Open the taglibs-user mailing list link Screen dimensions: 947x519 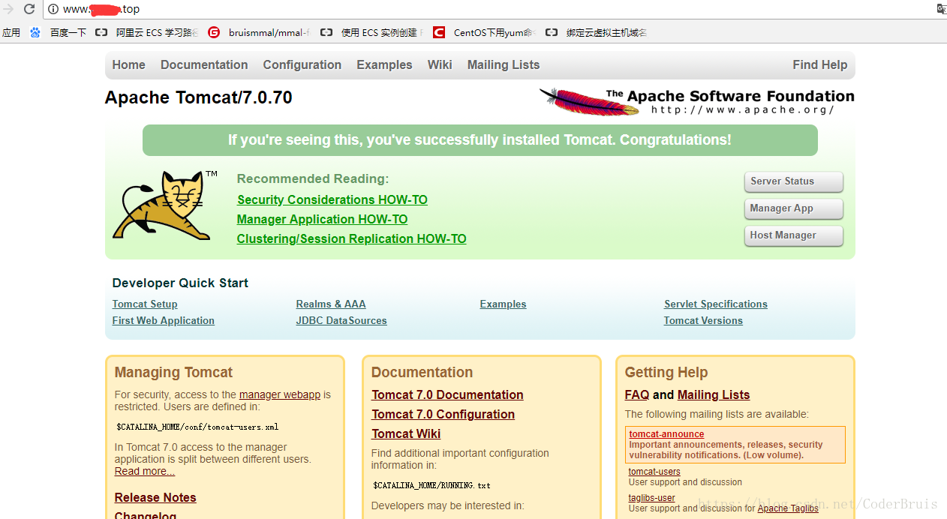[652, 498]
